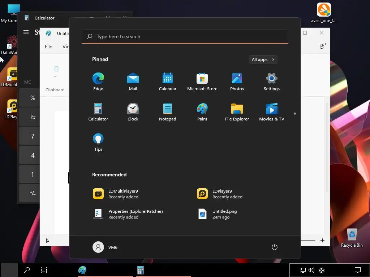Screen dimensions: 370x277
Task: Open network icon in system tray
Action: (302, 270)
